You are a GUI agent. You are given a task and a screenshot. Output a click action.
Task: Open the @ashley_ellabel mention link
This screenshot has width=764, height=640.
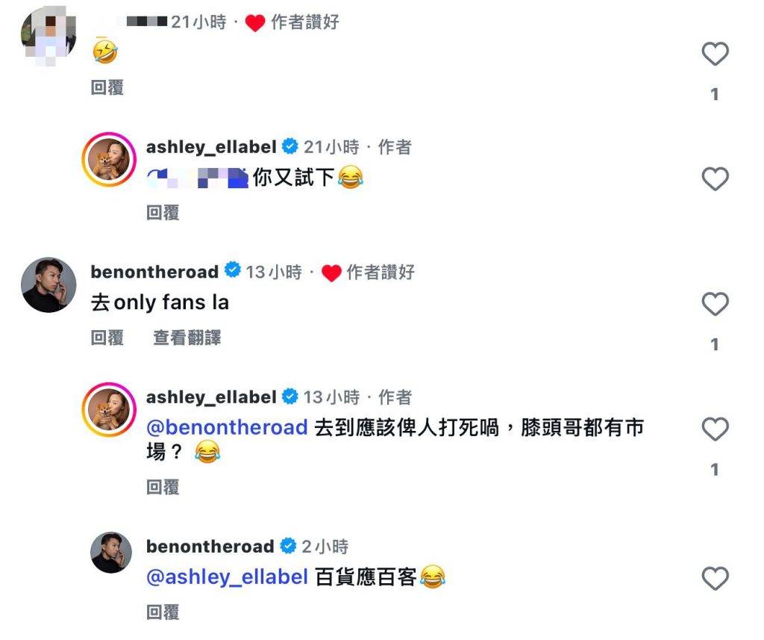click(227, 577)
